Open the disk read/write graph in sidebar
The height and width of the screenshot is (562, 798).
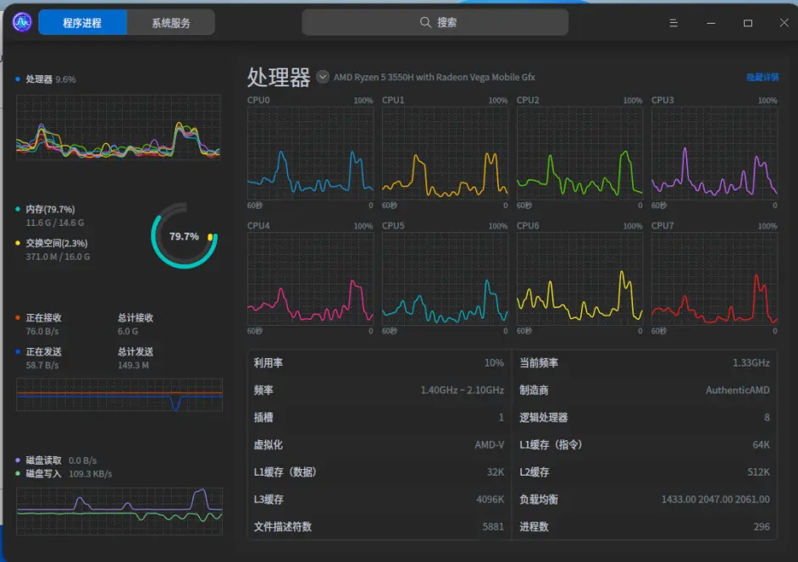click(119, 511)
